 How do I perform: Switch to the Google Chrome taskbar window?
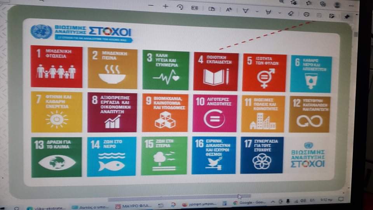[249, 203]
